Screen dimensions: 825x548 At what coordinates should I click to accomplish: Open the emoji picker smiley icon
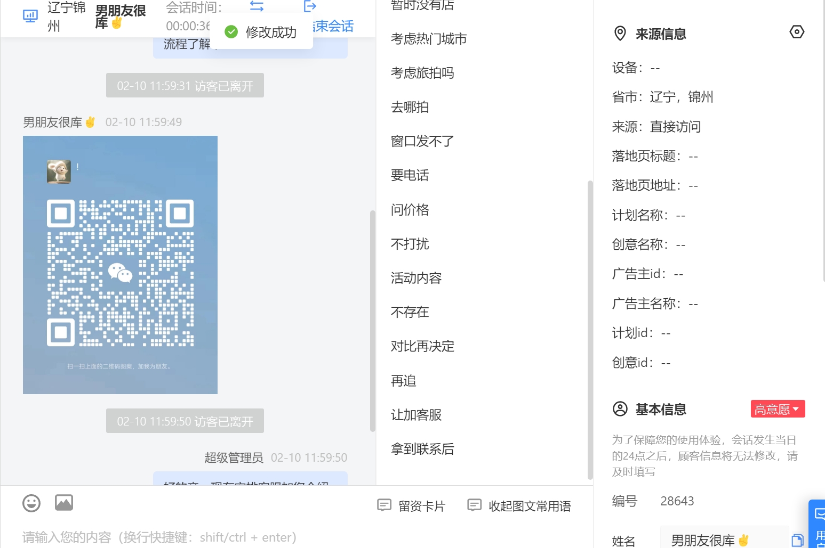(x=31, y=503)
